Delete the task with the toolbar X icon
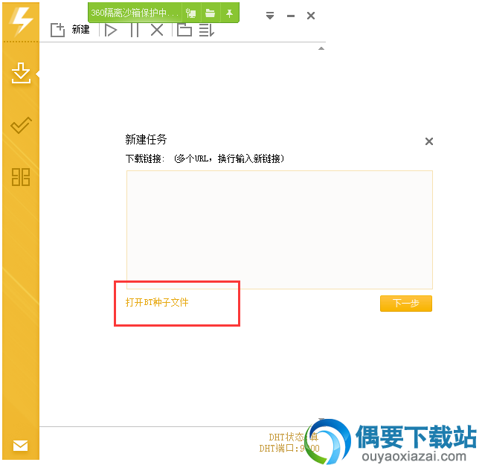 click(157, 31)
